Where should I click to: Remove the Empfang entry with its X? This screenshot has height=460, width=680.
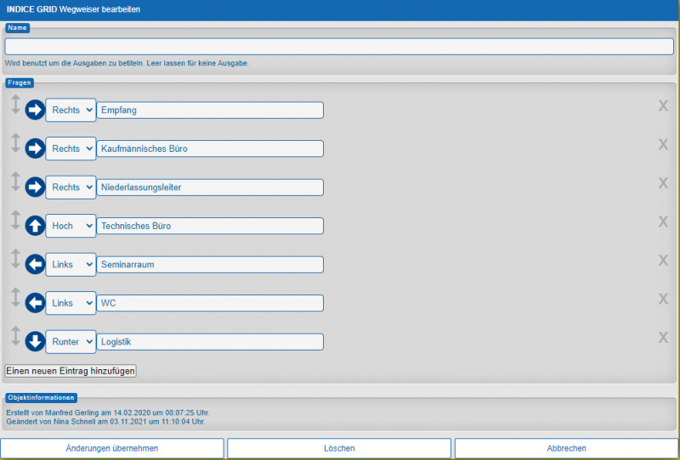[663, 106]
